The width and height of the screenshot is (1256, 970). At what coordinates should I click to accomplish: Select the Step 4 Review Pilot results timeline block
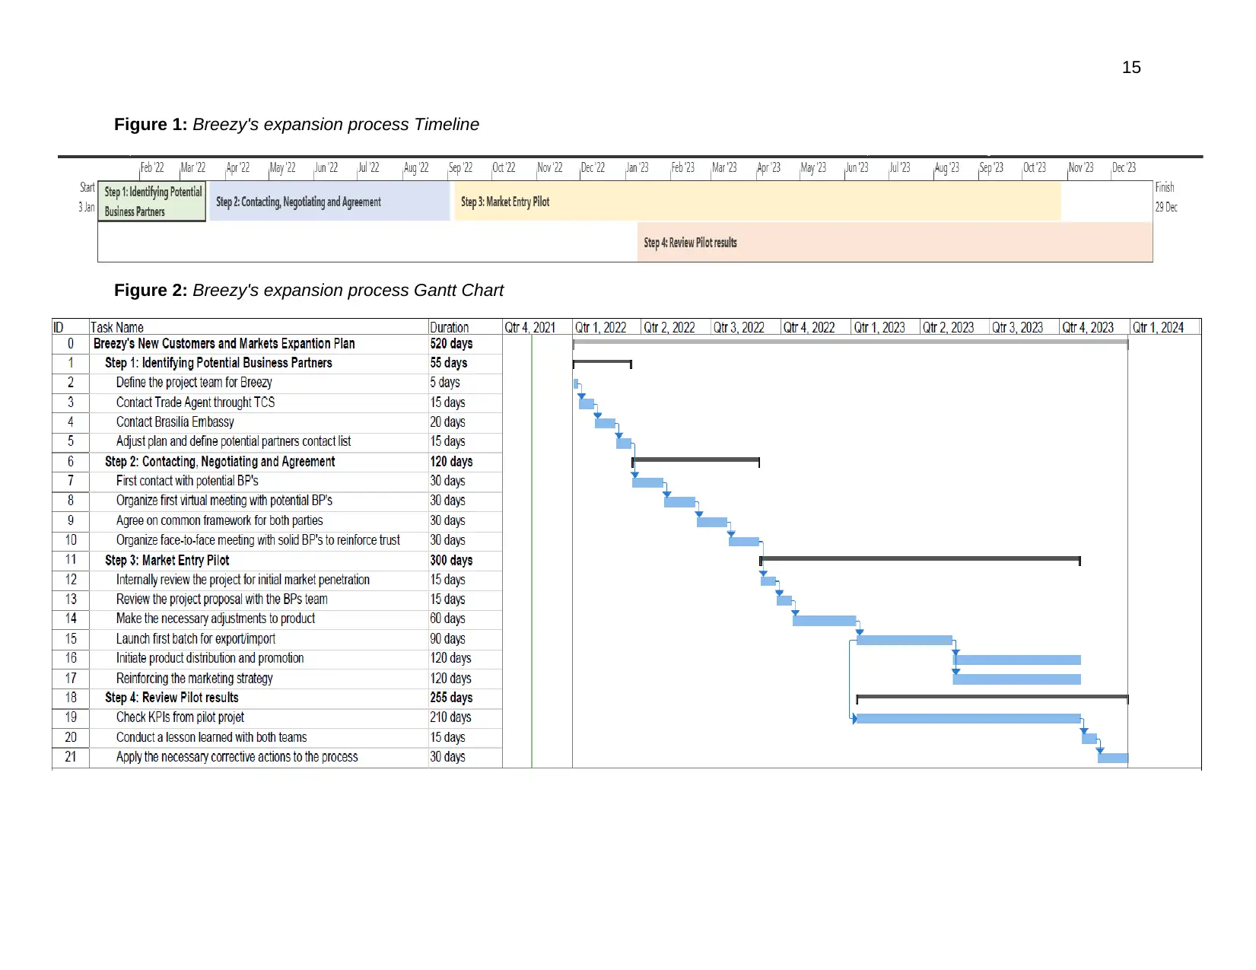(895, 243)
